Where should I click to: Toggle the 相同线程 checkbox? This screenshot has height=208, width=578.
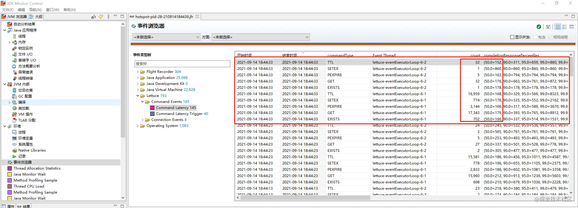[550, 37]
